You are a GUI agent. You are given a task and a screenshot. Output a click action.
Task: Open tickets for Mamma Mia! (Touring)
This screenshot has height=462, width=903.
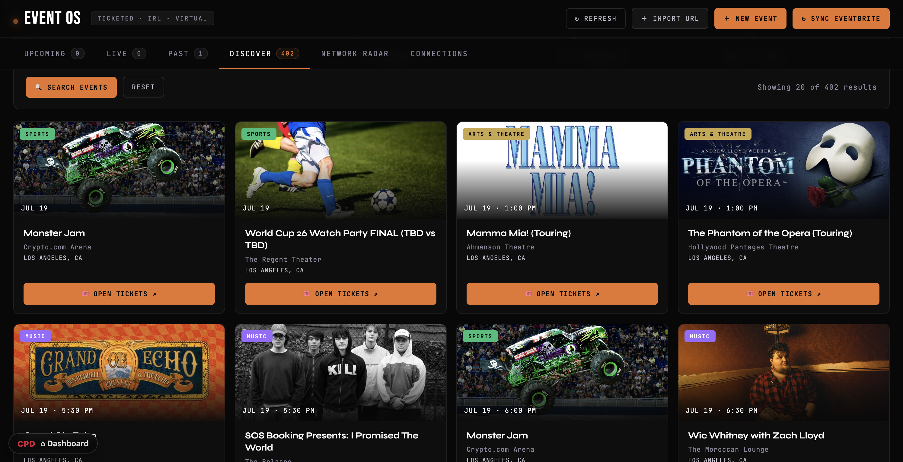click(x=562, y=294)
